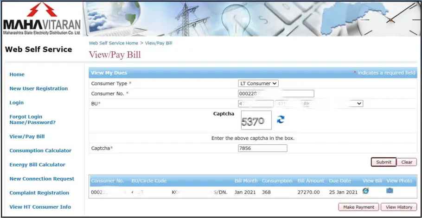Click the Consumption value 368
The width and height of the screenshot is (422, 218).
tap(266, 192)
